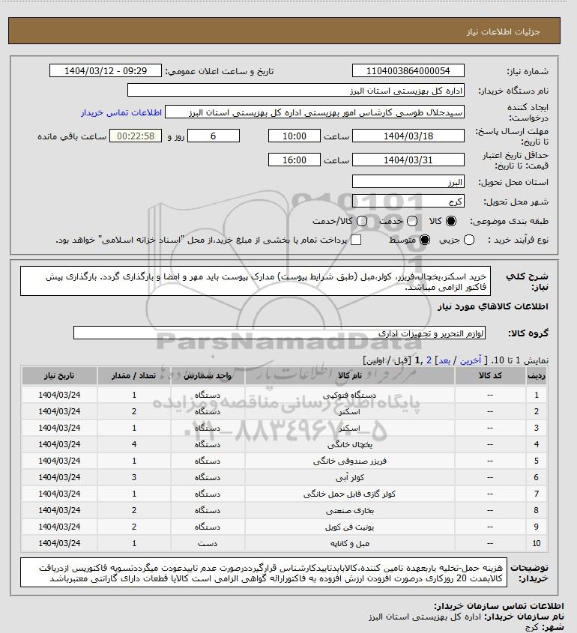Screen dimensions: 577x633
Task: Select the خدمت radio button
Action: (412, 221)
